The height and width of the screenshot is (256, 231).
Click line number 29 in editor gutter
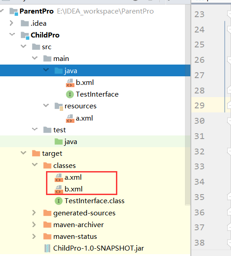199,106
